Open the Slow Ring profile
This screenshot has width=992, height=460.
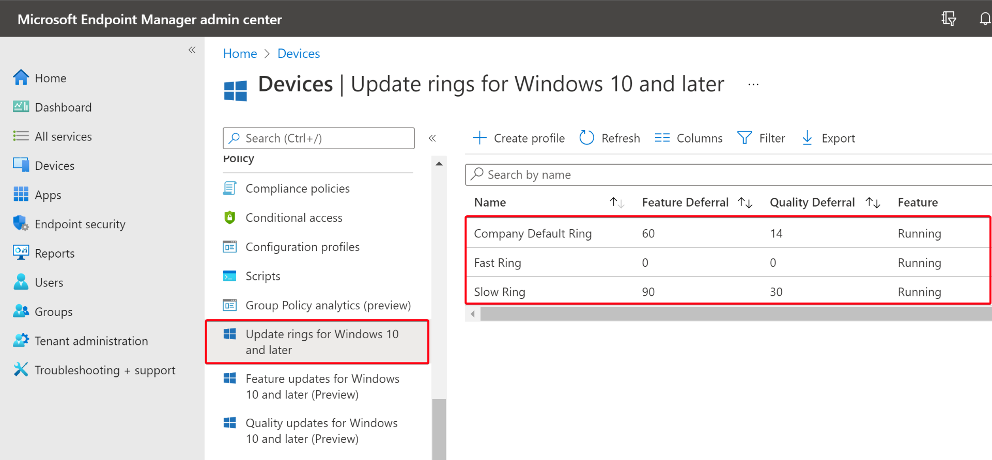tap(500, 292)
